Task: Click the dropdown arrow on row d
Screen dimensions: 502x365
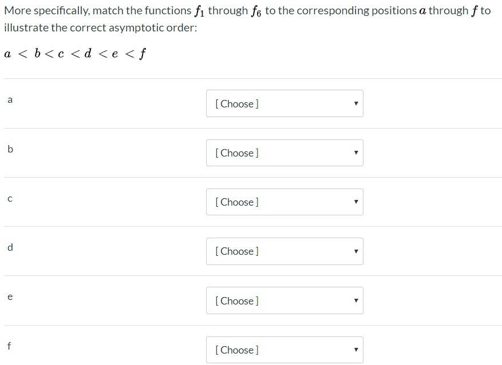Action: 355,251
